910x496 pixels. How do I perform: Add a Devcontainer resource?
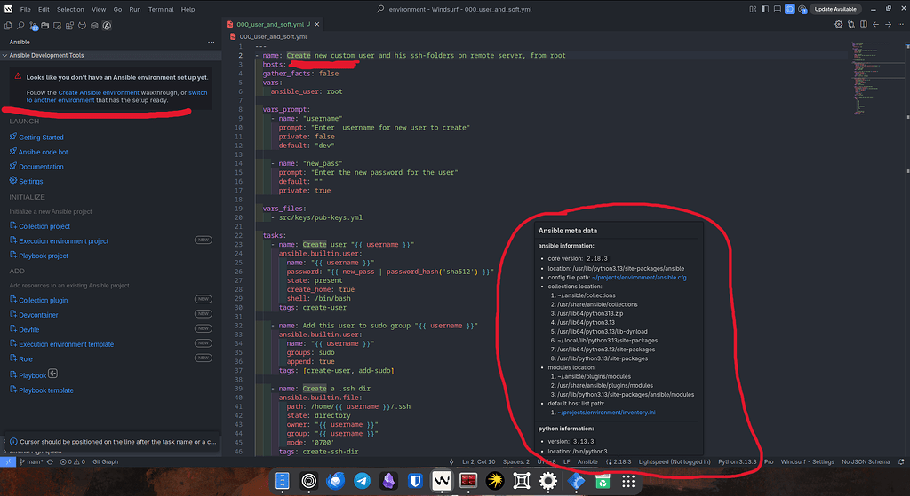38,315
